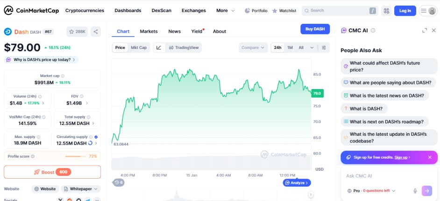
Task: Open the profile hamburger avatar menu
Action: pyautogui.click(x=428, y=11)
